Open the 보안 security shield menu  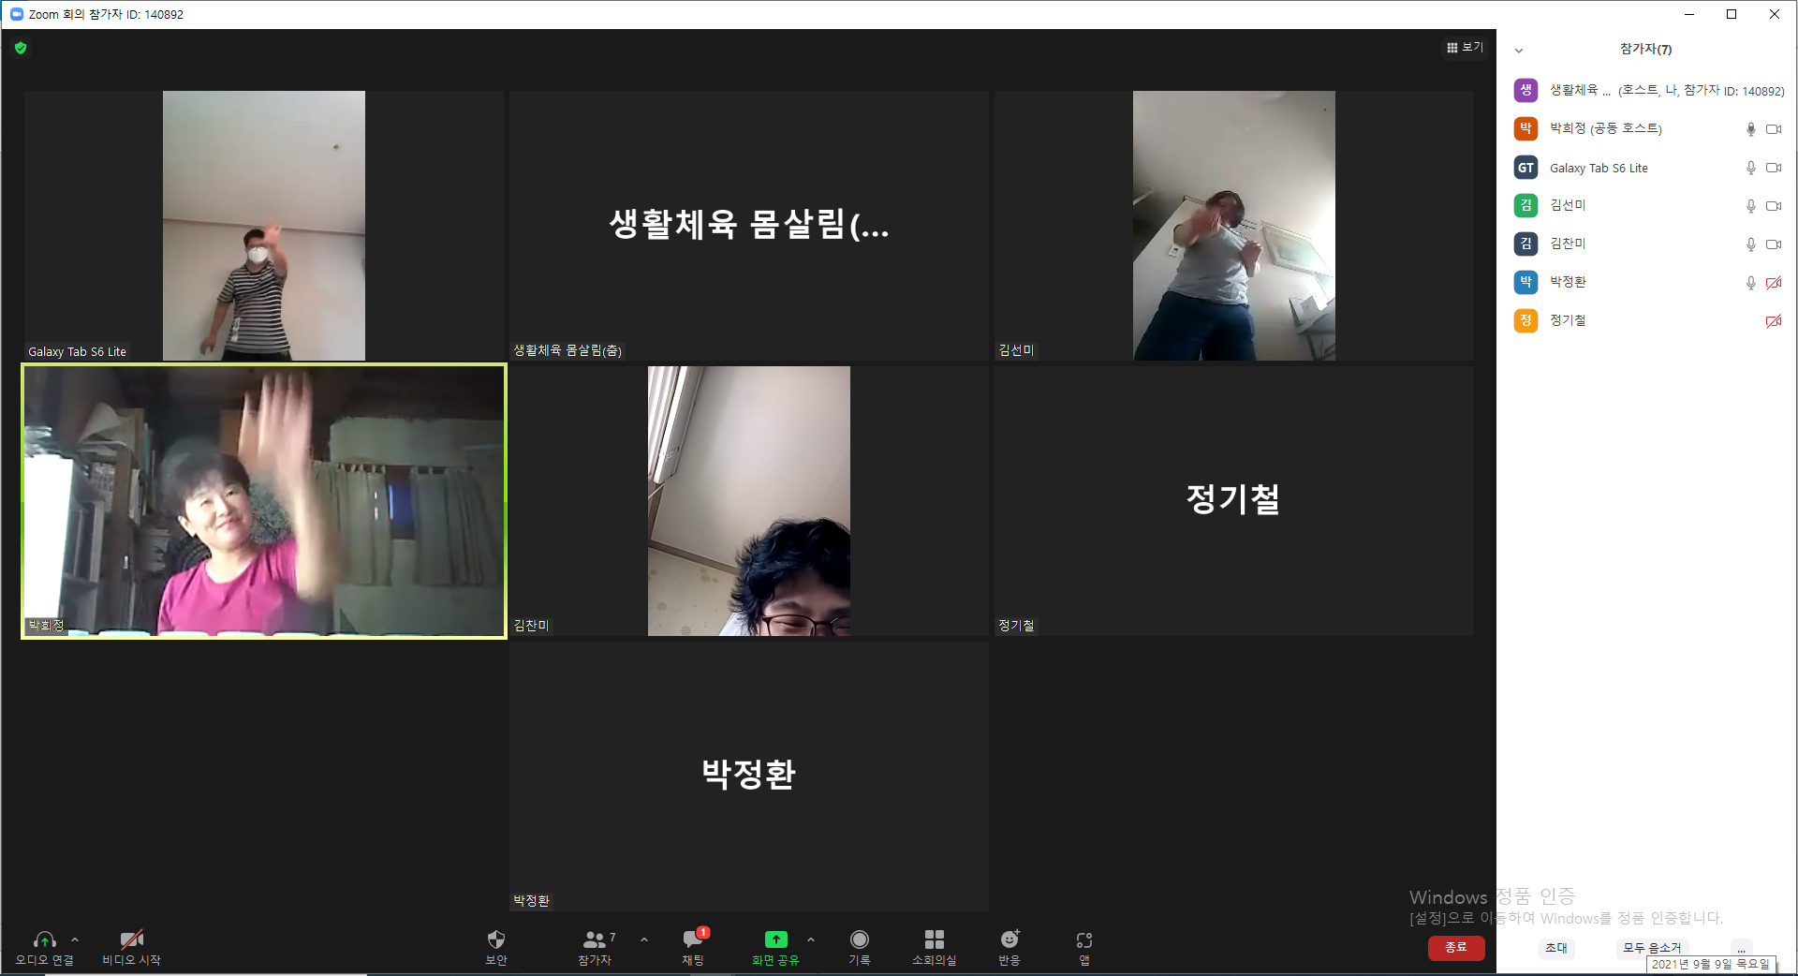(x=496, y=947)
